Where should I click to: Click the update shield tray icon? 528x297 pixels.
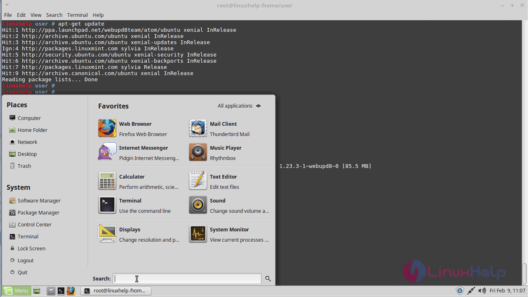460,291
